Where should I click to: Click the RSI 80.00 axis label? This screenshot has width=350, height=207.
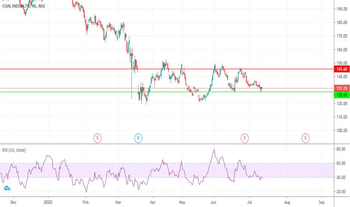tap(341, 149)
